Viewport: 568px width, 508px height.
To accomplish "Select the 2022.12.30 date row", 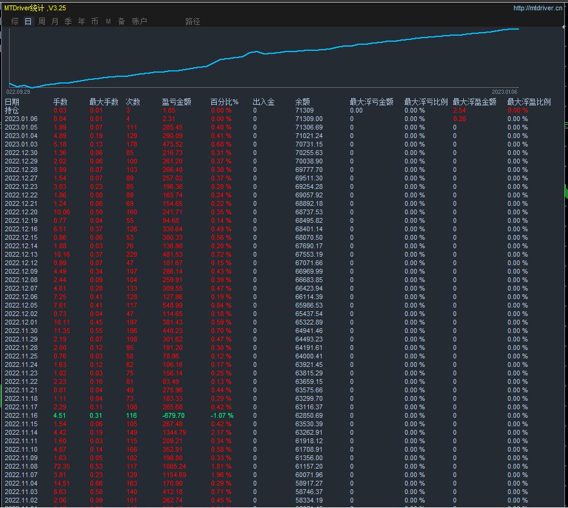I will click(x=21, y=153).
